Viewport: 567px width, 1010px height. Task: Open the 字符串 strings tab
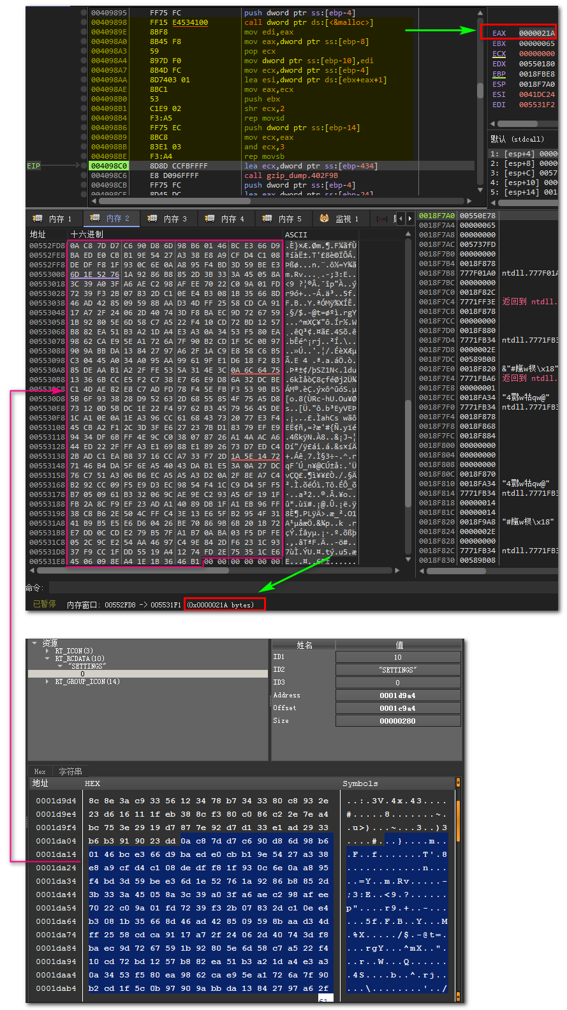click(x=70, y=771)
